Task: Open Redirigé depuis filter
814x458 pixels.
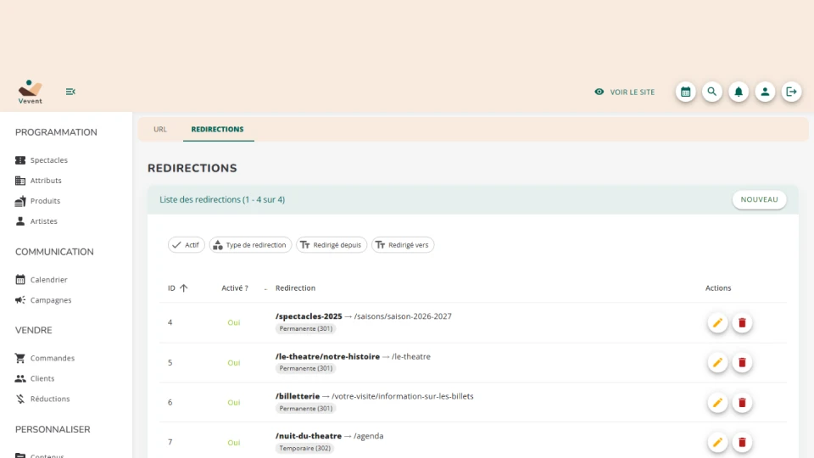Action: (332, 245)
